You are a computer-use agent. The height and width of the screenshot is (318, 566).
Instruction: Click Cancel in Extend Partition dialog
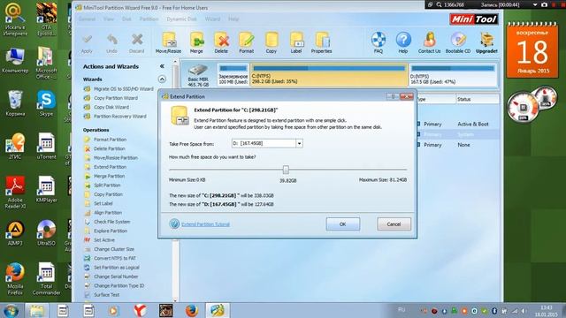click(x=394, y=224)
